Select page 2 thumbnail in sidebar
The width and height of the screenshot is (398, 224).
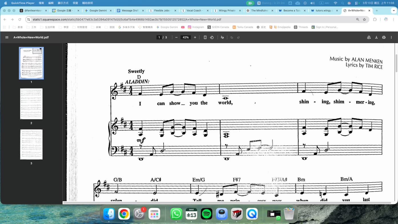pyautogui.click(x=31, y=104)
